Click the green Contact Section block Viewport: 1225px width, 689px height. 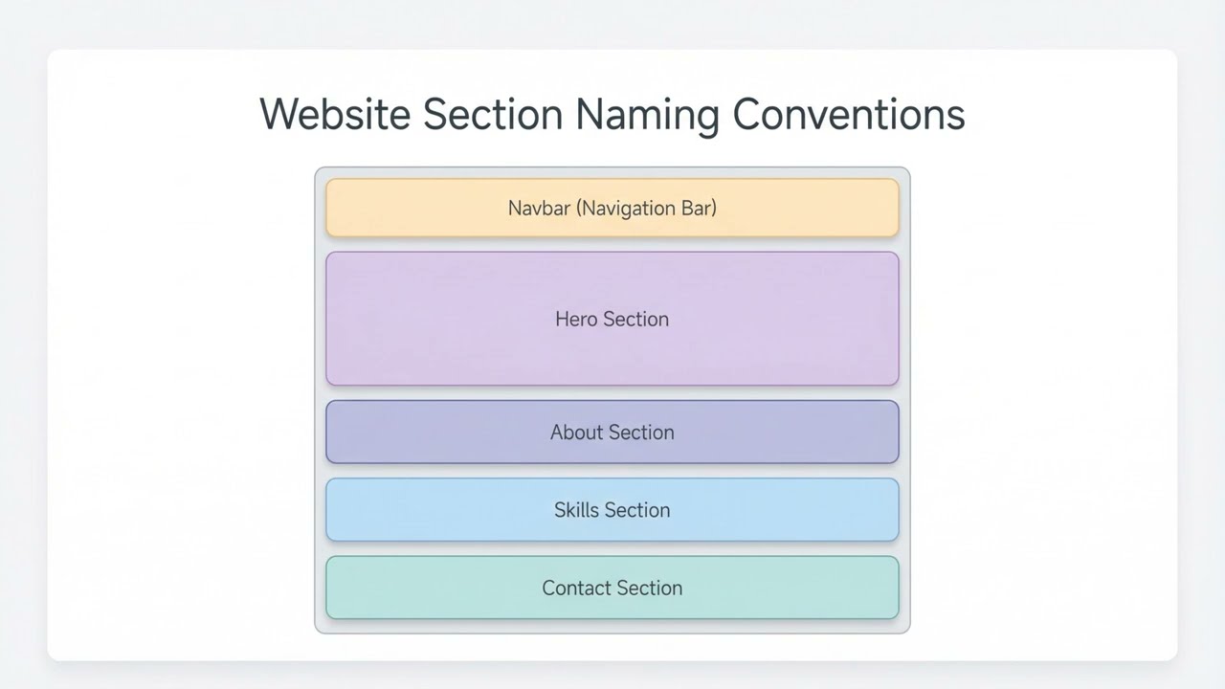click(612, 588)
